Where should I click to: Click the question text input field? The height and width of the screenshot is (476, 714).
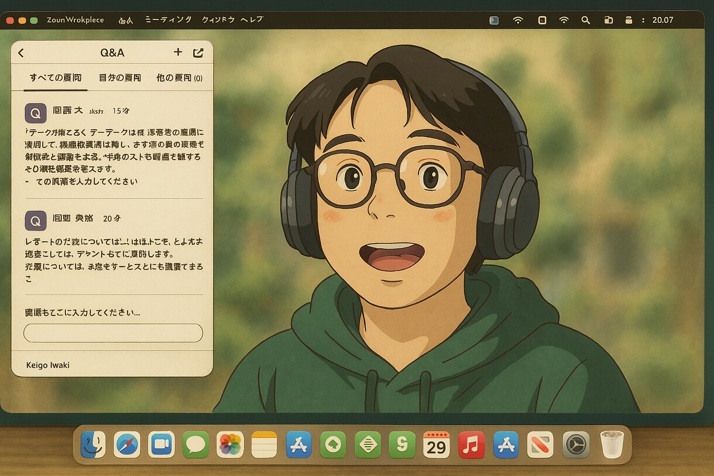(113, 333)
